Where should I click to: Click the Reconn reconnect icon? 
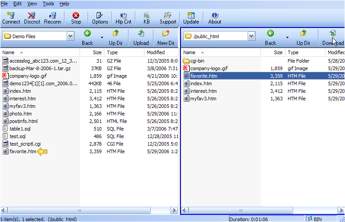[x=52, y=18]
